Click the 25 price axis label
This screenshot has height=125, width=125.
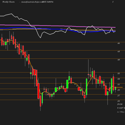tap(118, 101)
